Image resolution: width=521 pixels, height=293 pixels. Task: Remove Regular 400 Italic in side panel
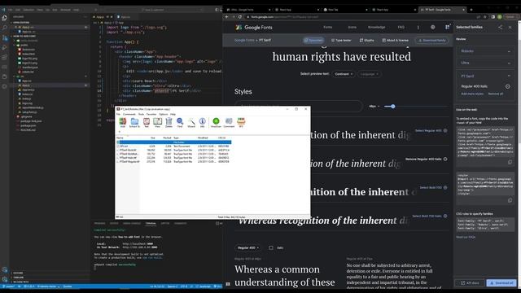click(x=507, y=86)
